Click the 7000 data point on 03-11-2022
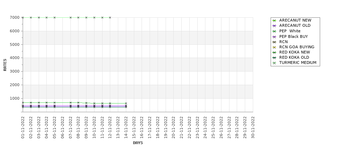Screen dimensions: 340x149 39,17
